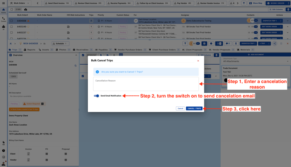Click the CANCEL 1 TRIPS button
Viewport: 291px width, 167px height.
tap(194, 108)
